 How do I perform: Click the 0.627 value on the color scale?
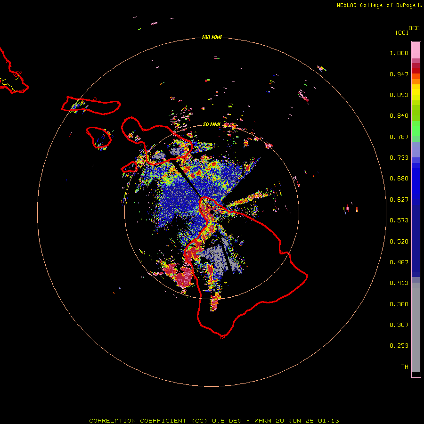coord(399,200)
